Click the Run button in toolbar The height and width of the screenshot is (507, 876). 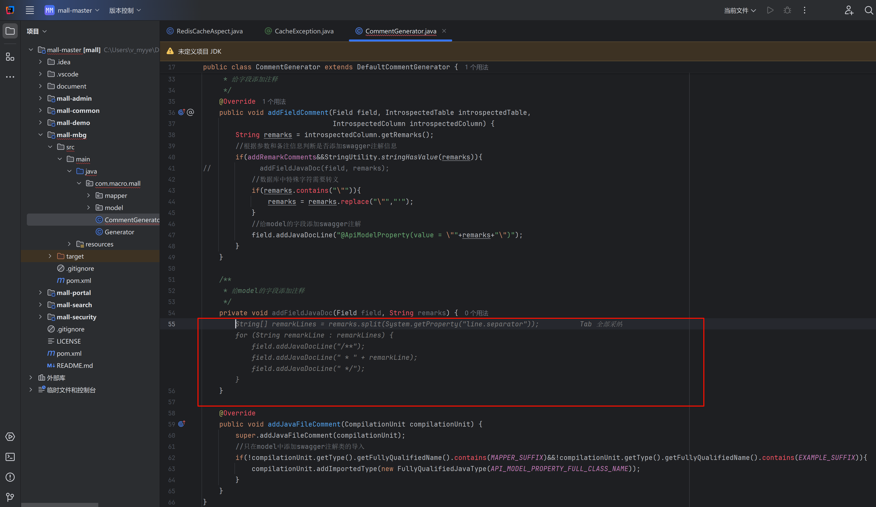[x=770, y=10]
